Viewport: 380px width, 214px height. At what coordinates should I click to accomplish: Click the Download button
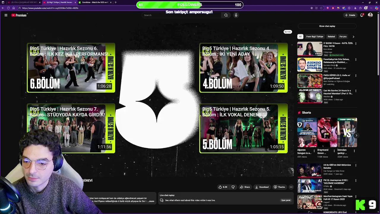(x=262, y=187)
